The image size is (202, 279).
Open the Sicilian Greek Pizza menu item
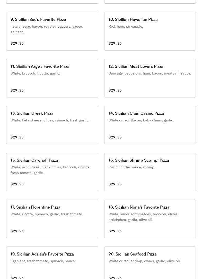coord(32,113)
